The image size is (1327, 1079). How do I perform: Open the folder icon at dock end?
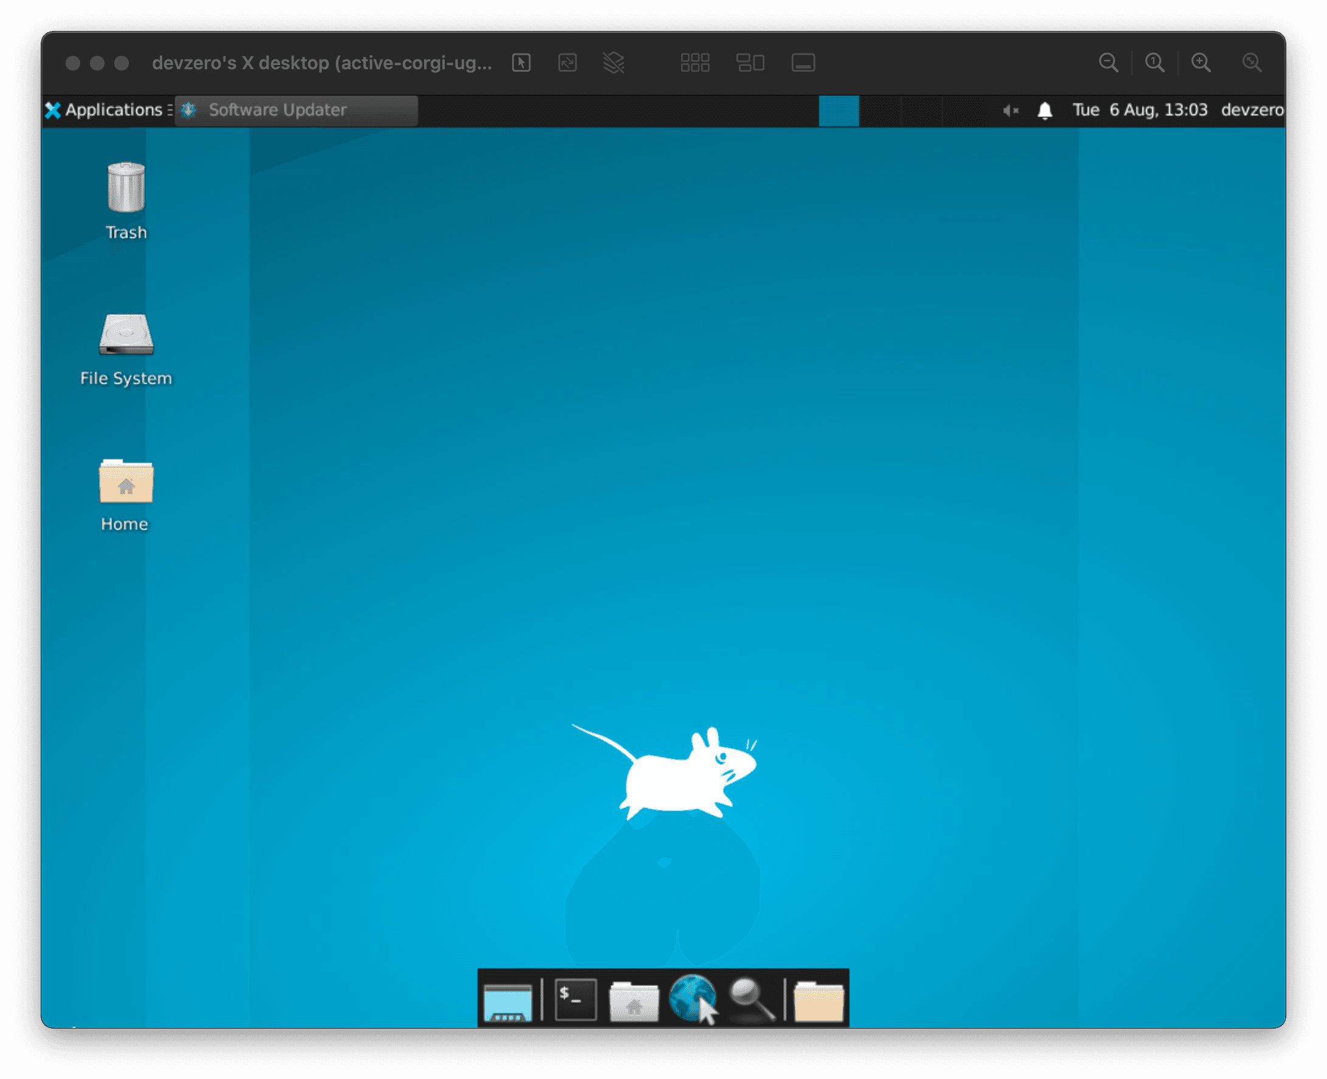tap(818, 1001)
